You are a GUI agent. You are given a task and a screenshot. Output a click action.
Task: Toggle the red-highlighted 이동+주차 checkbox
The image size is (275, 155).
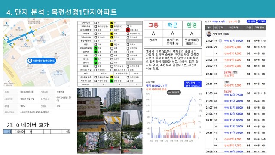point(128,30)
